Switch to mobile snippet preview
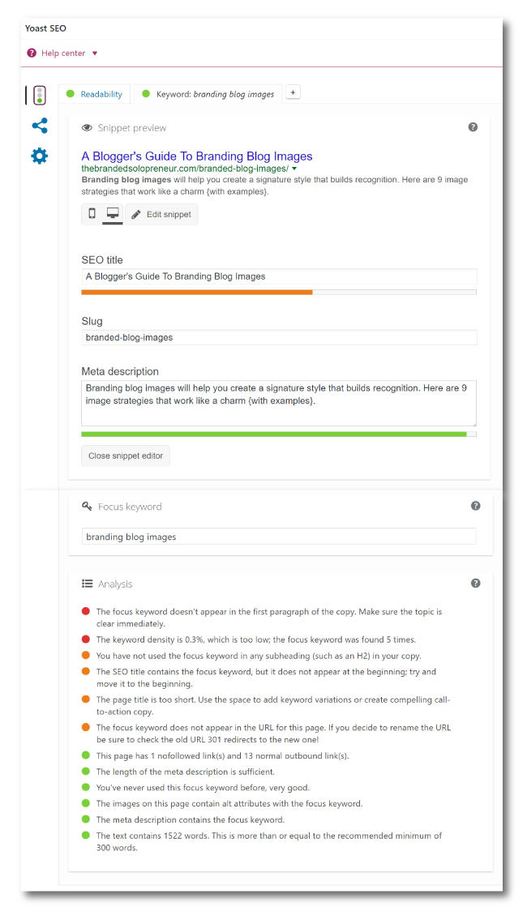Image resolution: width=527 pixels, height=907 pixels. coord(92,213)
